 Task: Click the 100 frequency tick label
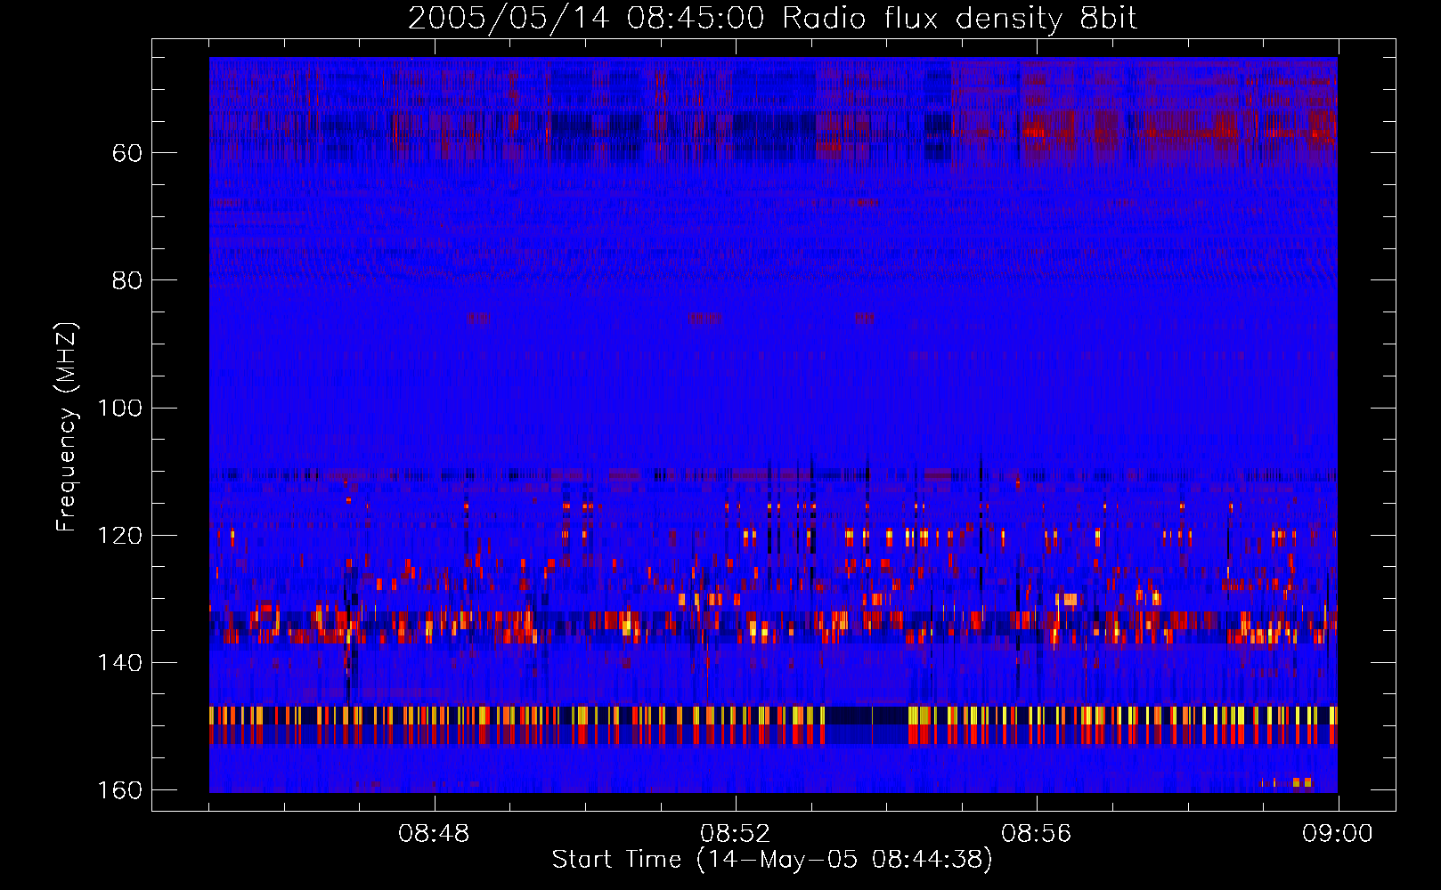pos(119,408)
